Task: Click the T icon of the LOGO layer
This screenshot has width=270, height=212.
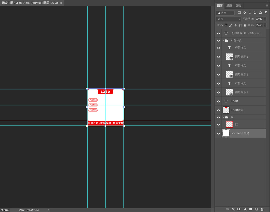Action: coord(226,101)
